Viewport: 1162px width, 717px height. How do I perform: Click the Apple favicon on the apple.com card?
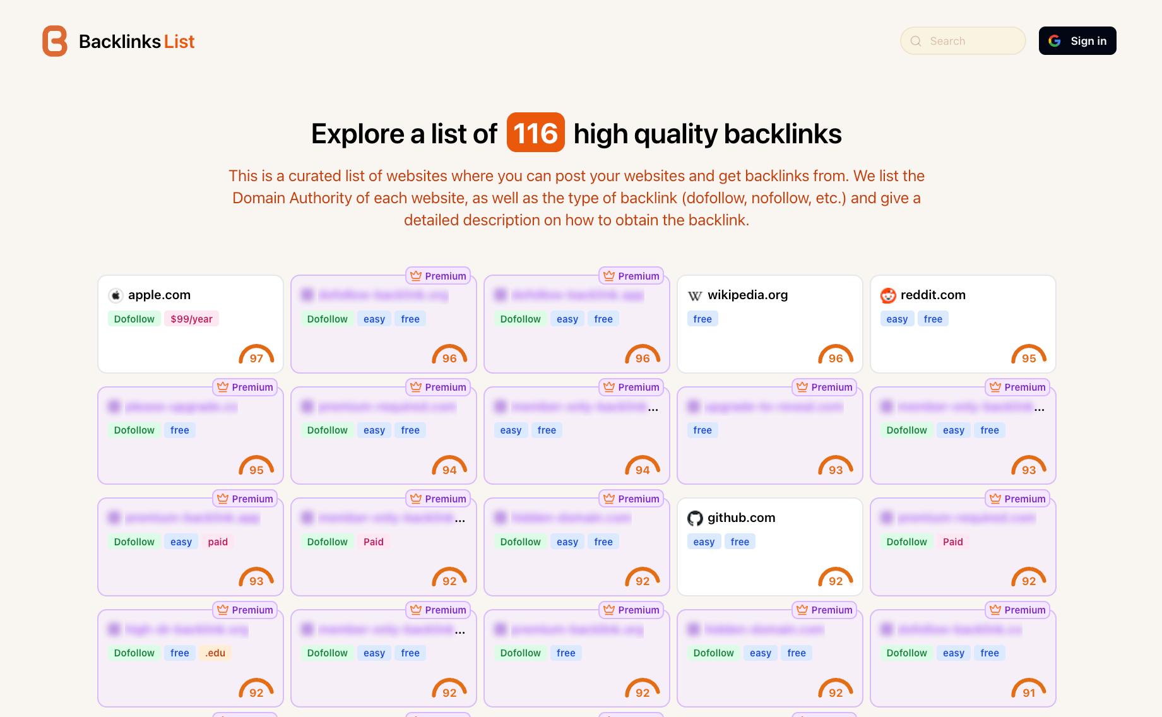click(x=116, y=295)
